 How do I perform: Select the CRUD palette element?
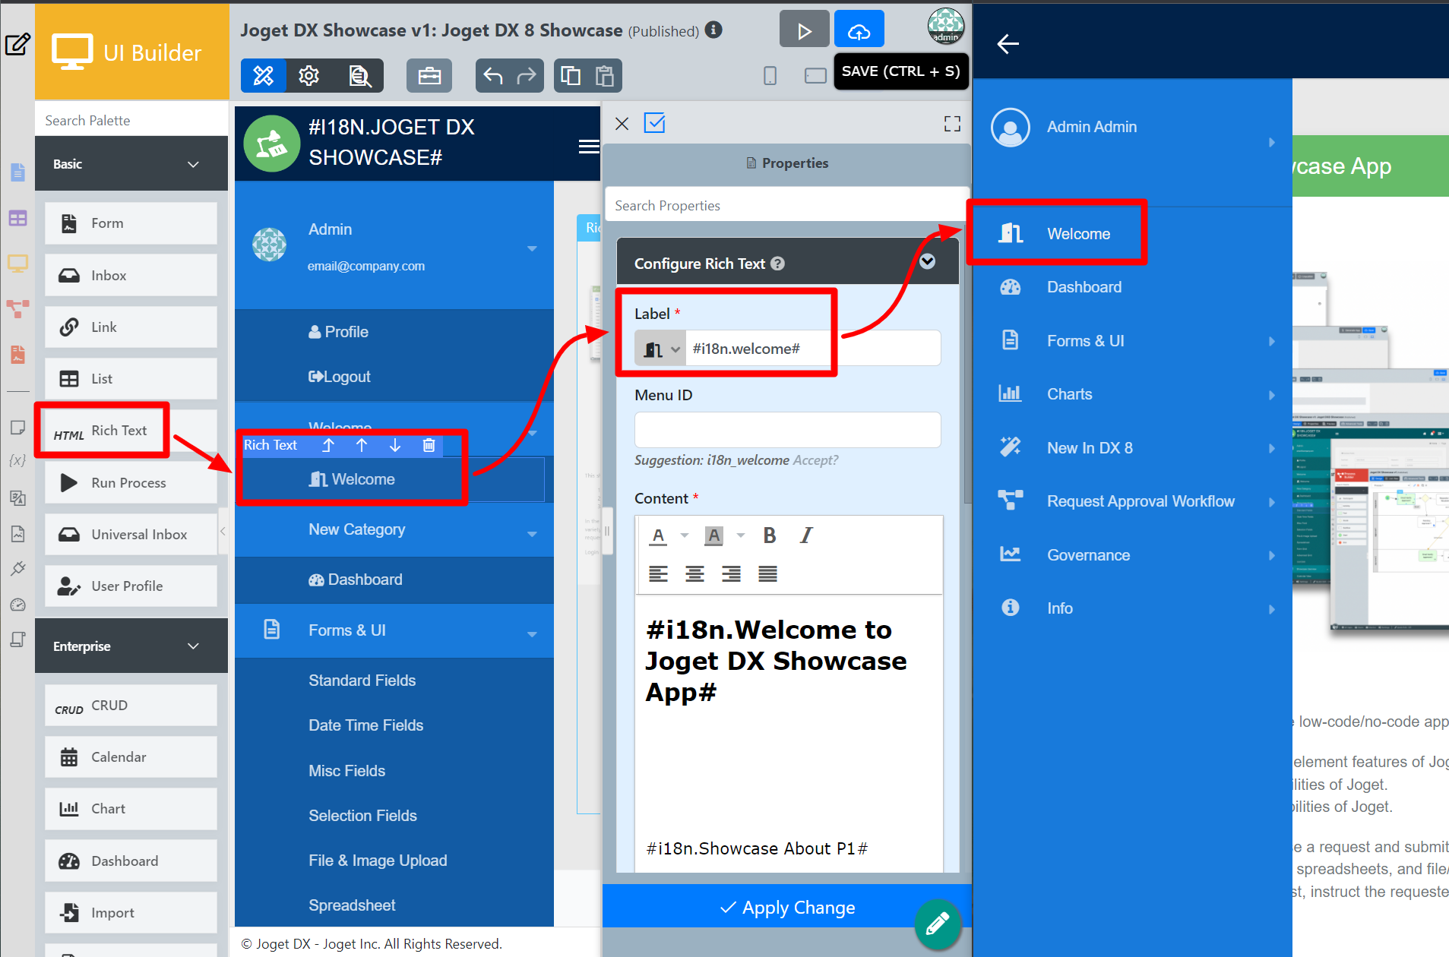[x=131, y=706]
